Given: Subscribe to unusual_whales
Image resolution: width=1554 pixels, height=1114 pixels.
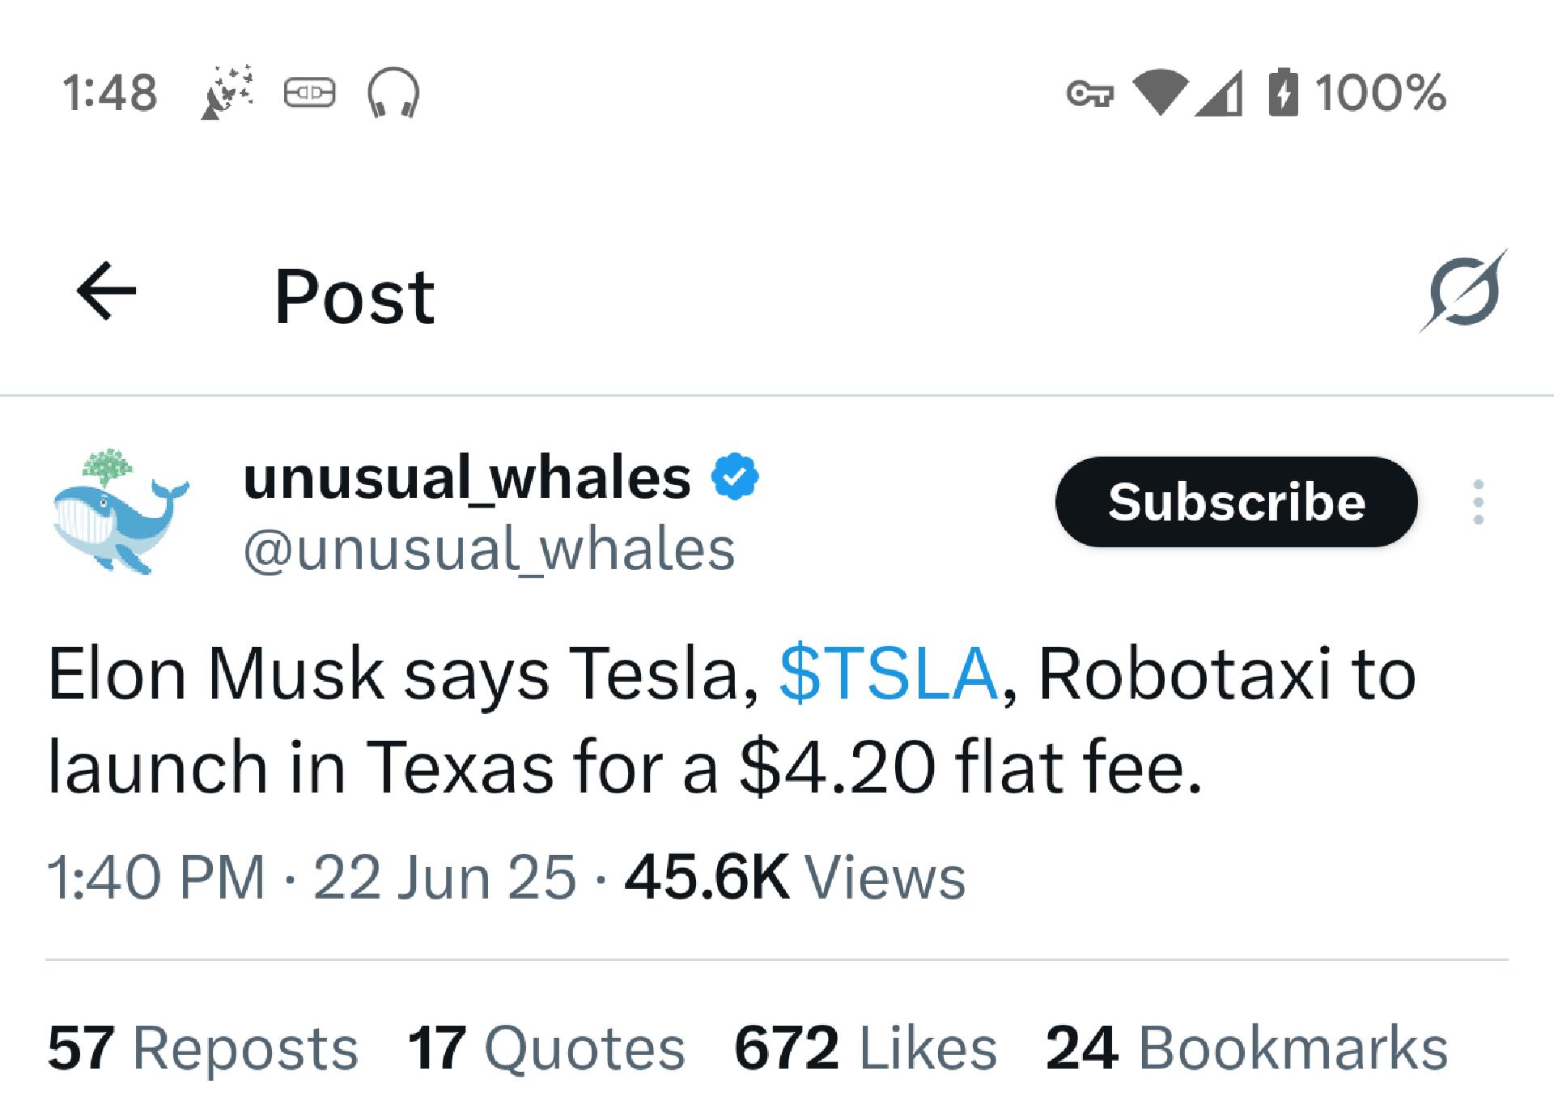Looking at the screenshot, I should [1236, 502].
